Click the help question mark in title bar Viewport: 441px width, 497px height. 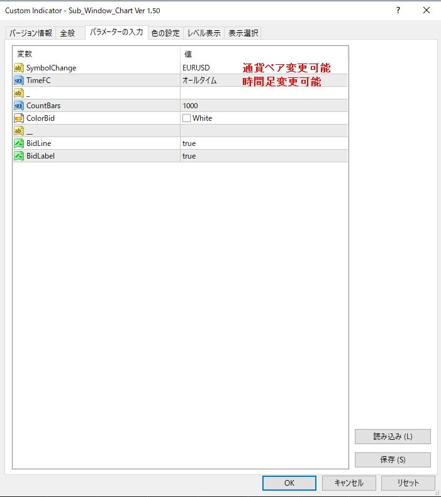click(x=398, y=10)
